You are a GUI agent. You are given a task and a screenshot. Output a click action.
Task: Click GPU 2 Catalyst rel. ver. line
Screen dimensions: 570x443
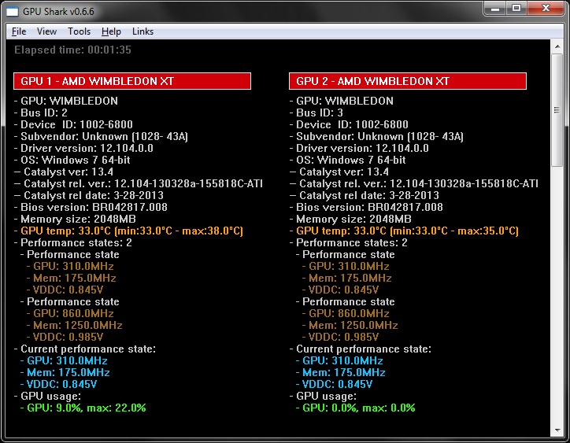[414, 183]
